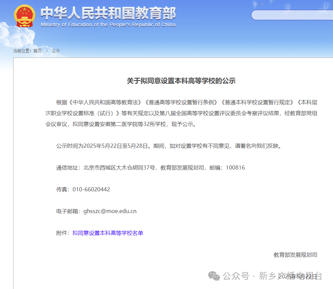The width and height of the screenshot is (333, 289).
Task: Click the English subtitle Ministry of Education
Action: (x=108, y=25)
